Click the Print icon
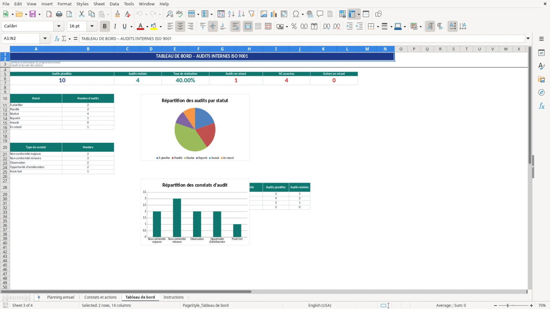Viewport: 550px width, 309px height. (59, 14)
